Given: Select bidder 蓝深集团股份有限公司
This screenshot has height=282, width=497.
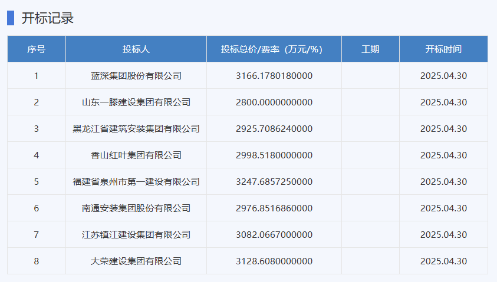Looking at the screenshot, I should pos(136,75).
